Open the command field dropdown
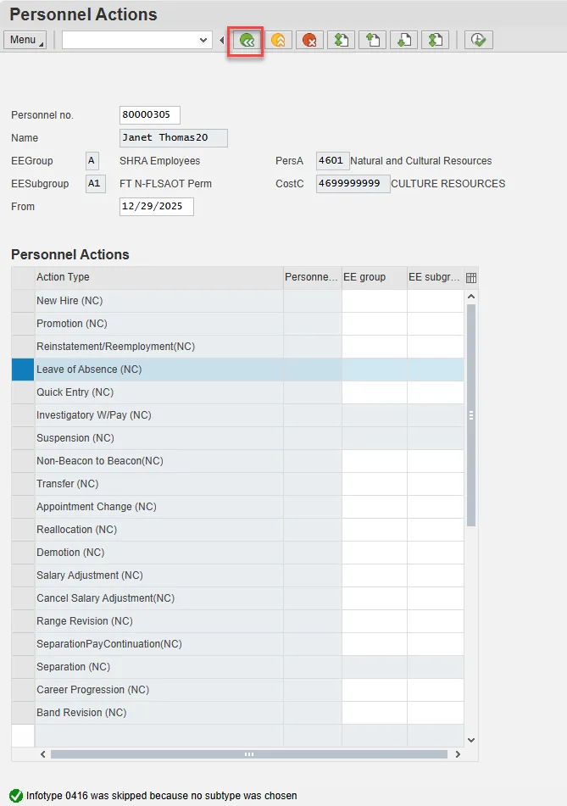 point(203,40)
